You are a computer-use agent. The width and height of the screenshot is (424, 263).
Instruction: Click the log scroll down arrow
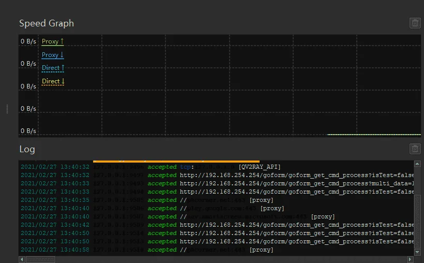coord(417,252)
